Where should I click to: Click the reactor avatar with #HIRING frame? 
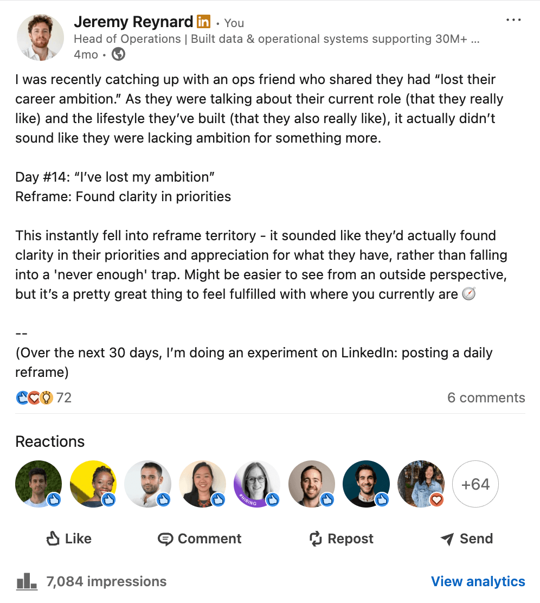point(257,484)
